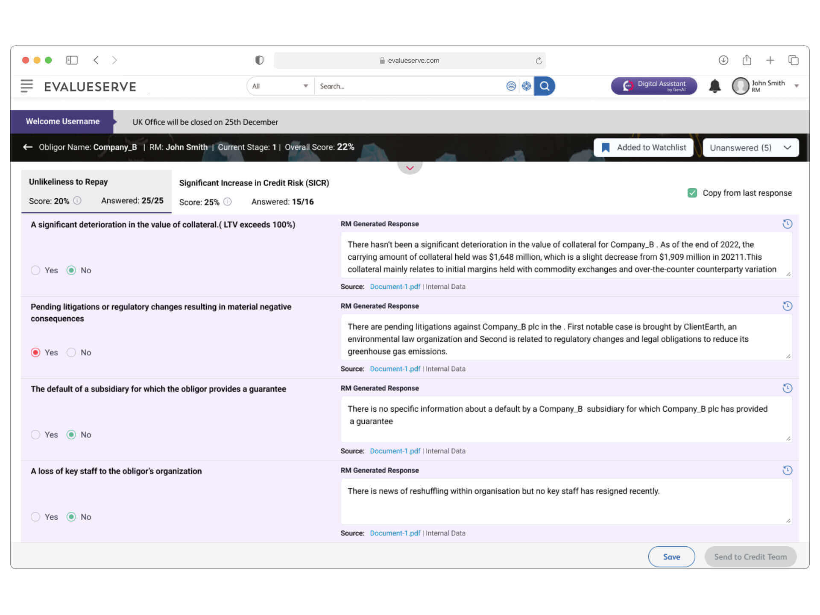Open history icon on pending litigations response

pos(788,306)
